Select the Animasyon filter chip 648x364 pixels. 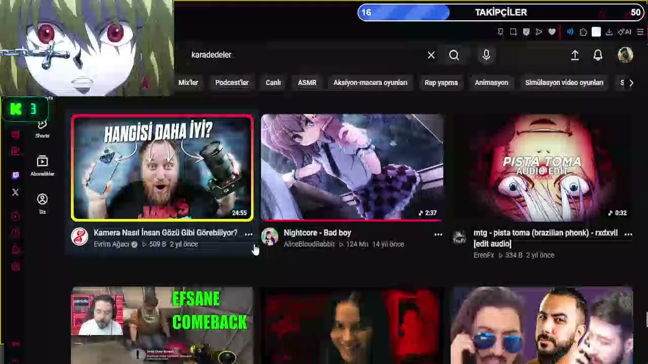[492, 83]
